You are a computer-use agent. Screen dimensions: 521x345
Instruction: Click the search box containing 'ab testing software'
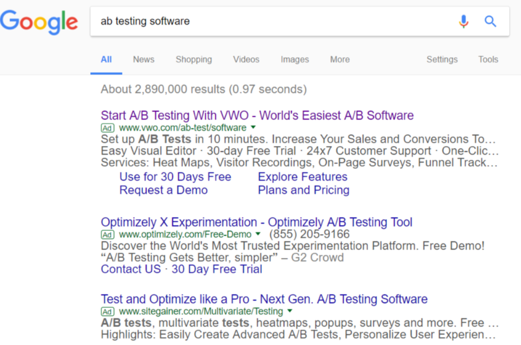tap(300, 21)
